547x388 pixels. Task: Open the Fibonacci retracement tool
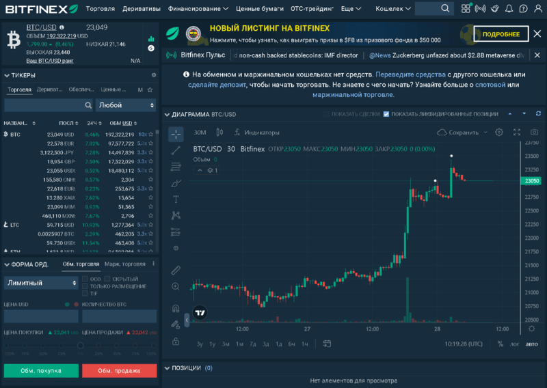click(176, 167)
